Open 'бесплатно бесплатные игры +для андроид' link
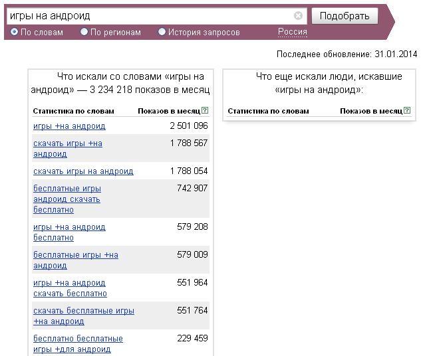Viewport: 425px width, 356px height. [x=78, y=344]
